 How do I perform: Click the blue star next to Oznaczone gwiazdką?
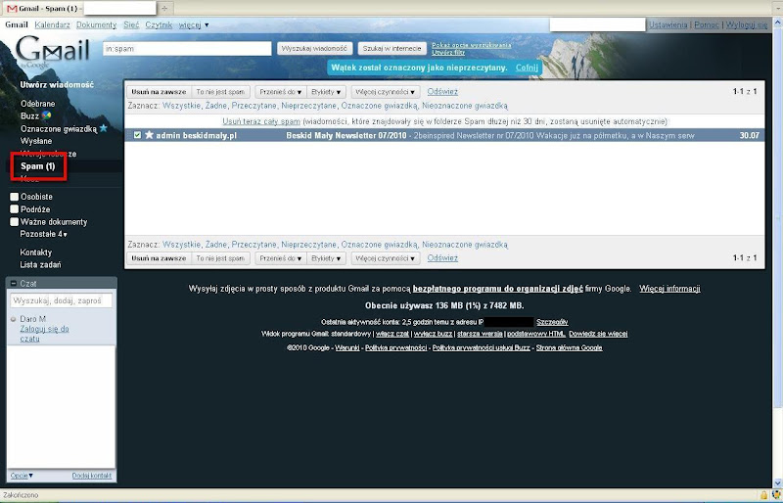pos(104,128)
